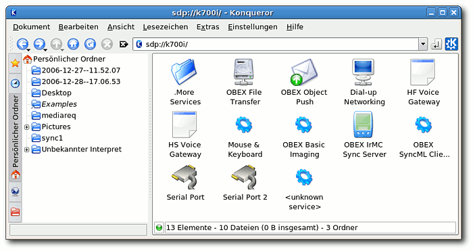Viewport: 473px width, 251px height.
Task: Open the Lesezeichen menu
Action: point(166,27)
